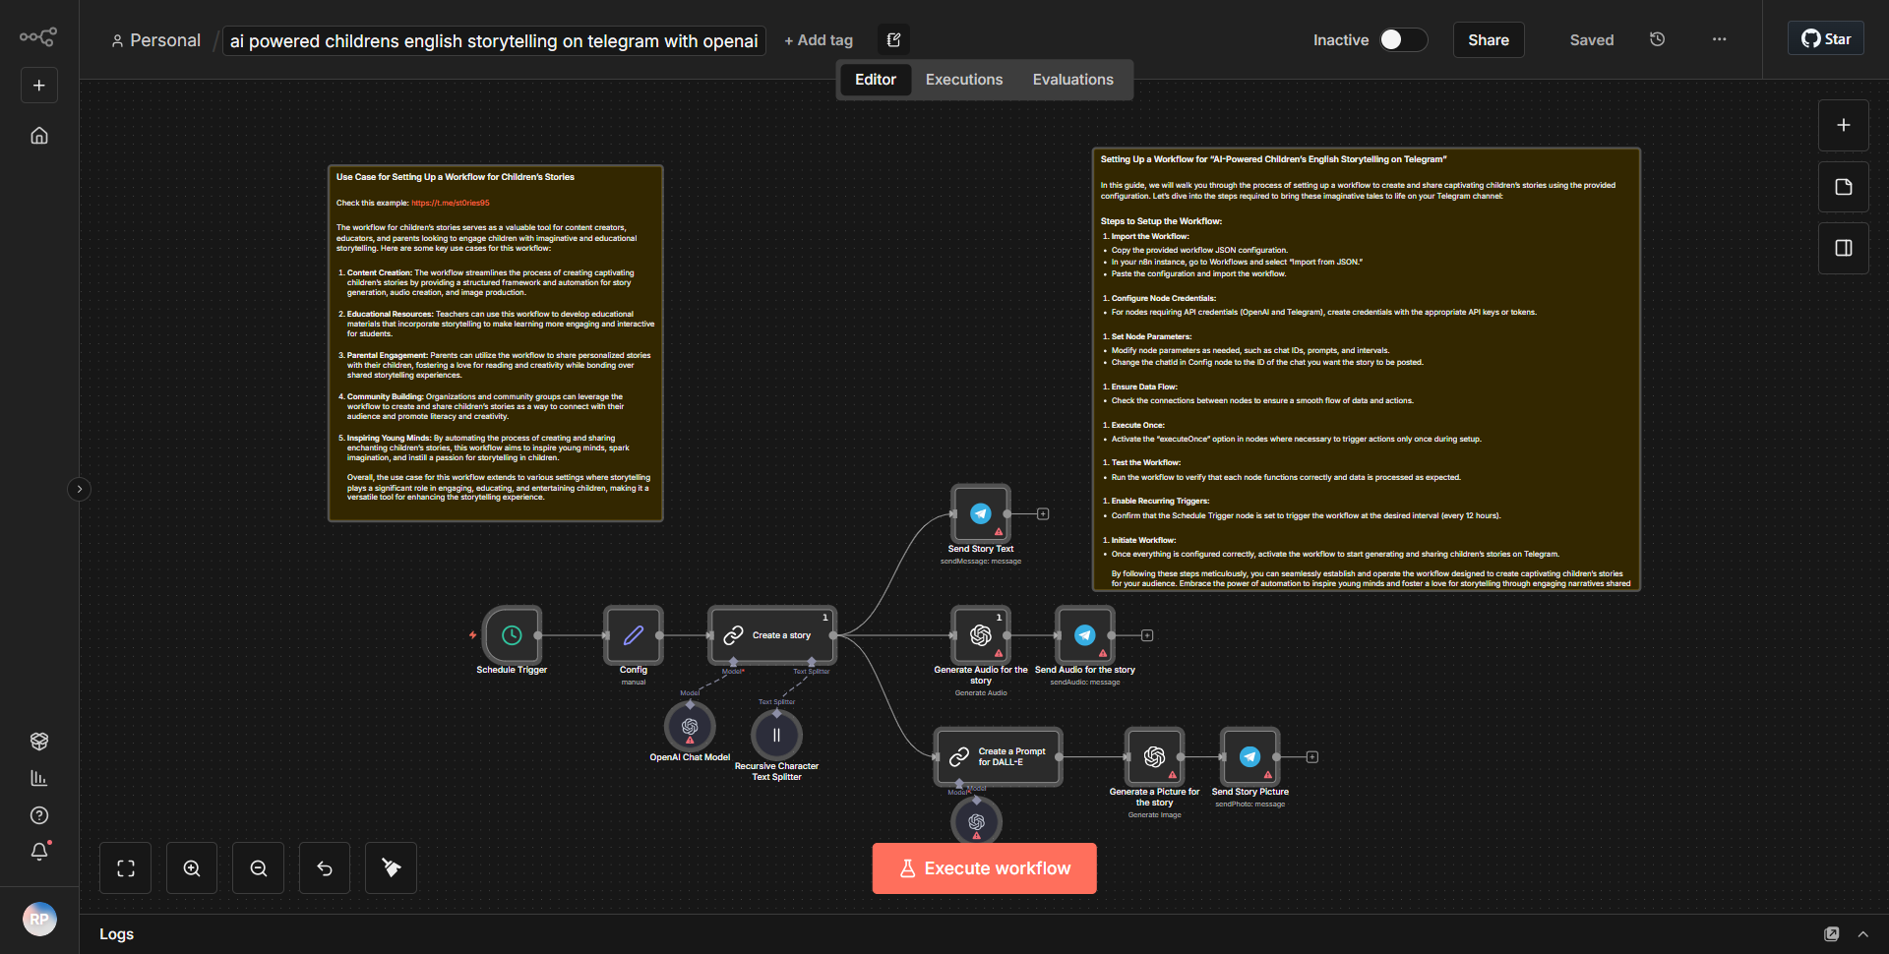Select Send Audio for the story node

pyautogui.click(x=1084, y=635)
